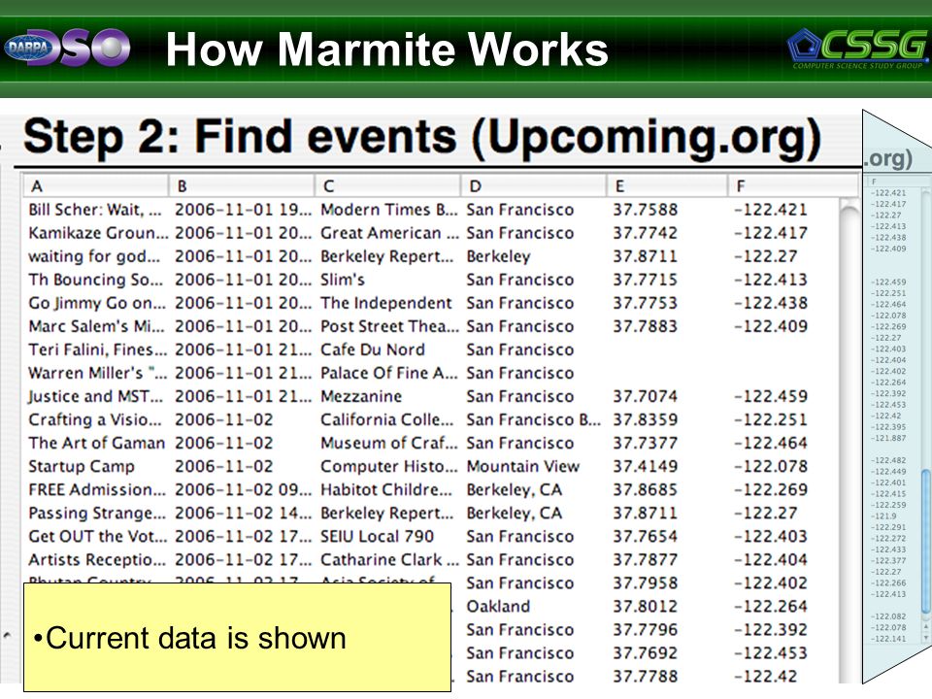Viewport: 932px width, 699px height.
Task: Select venue 'Cafe Du Nord'
Action: 373,349
